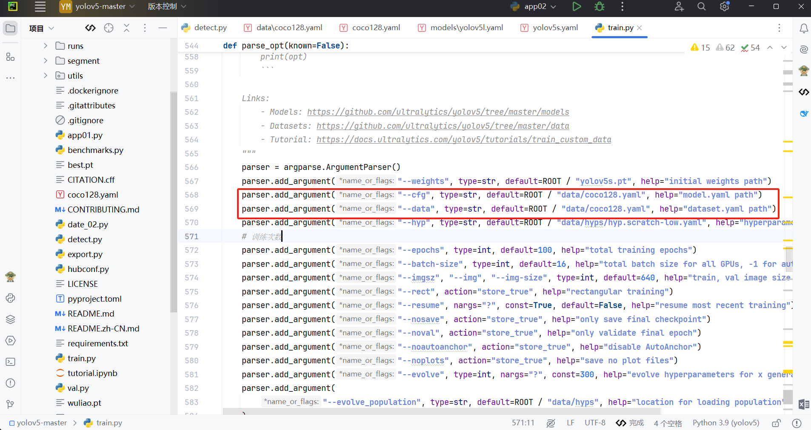The width and height of the screenshot is (811, 430).
Task: Click line position 571:11 in status bar
Action: (x=523, y=423)
